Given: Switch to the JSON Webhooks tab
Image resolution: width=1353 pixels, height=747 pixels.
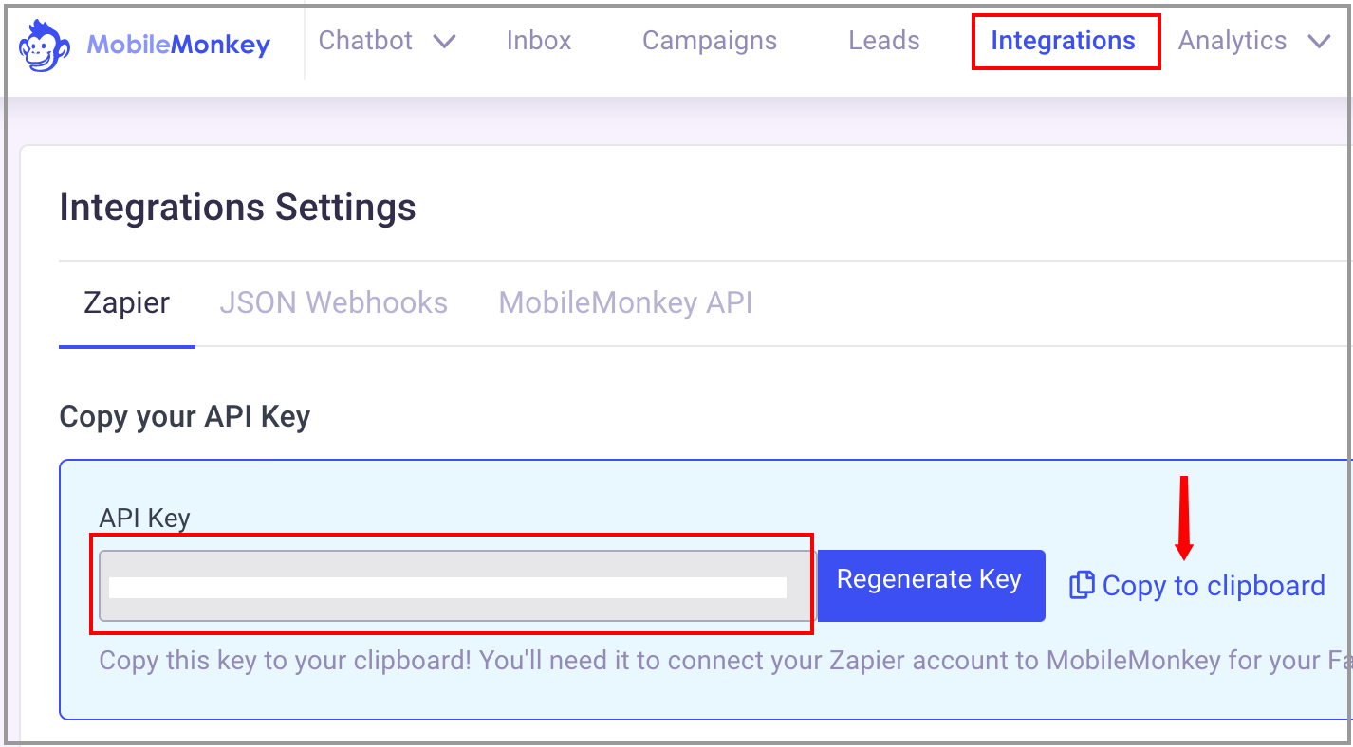Looking at the screenshot, I should click(333, 302).
